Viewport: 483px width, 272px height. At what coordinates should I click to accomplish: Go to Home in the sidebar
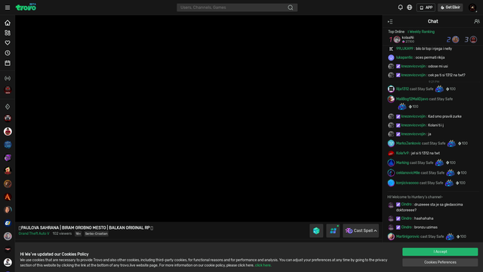click(8, 23)
